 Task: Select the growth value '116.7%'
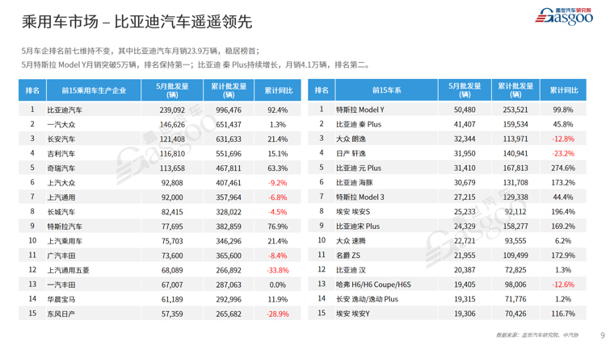(563, 314)
